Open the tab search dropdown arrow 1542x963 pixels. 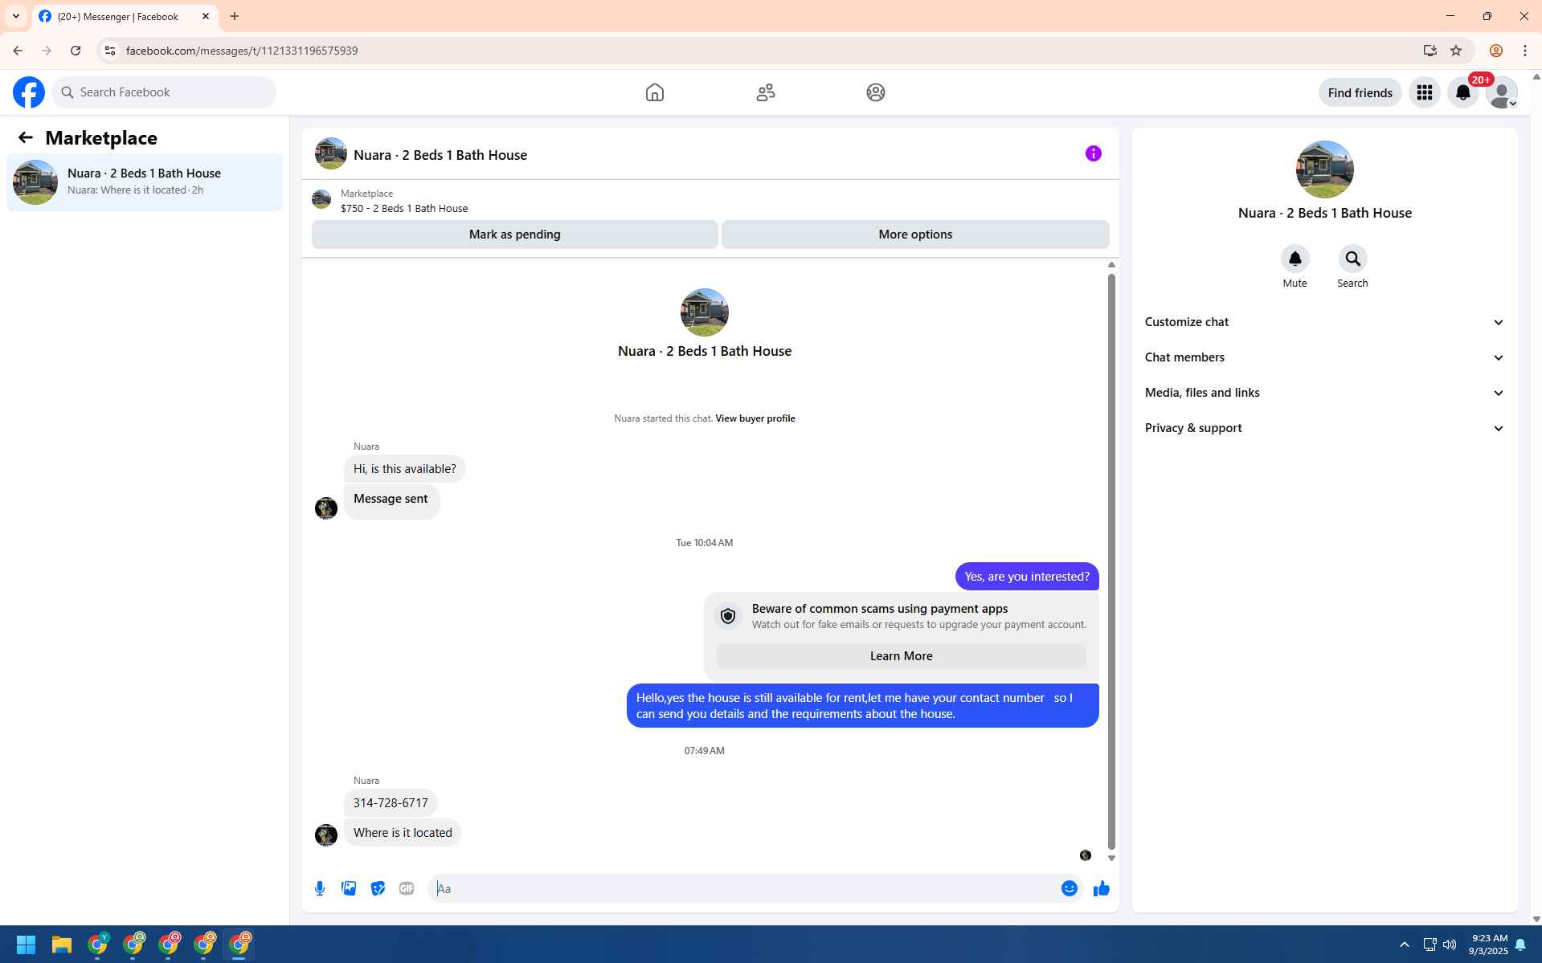16,16
